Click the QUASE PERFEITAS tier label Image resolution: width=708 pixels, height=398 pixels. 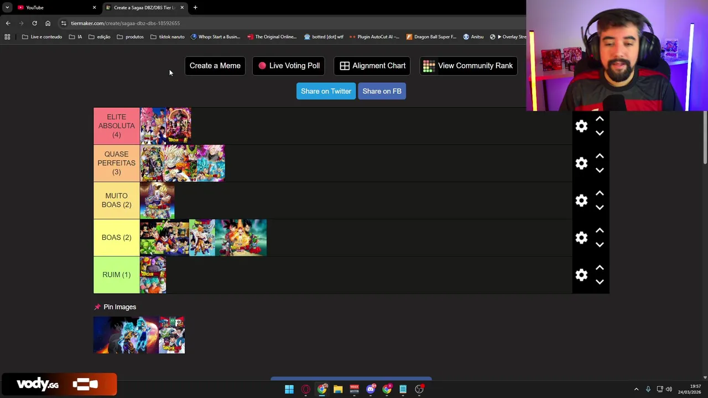coord(116,163)
